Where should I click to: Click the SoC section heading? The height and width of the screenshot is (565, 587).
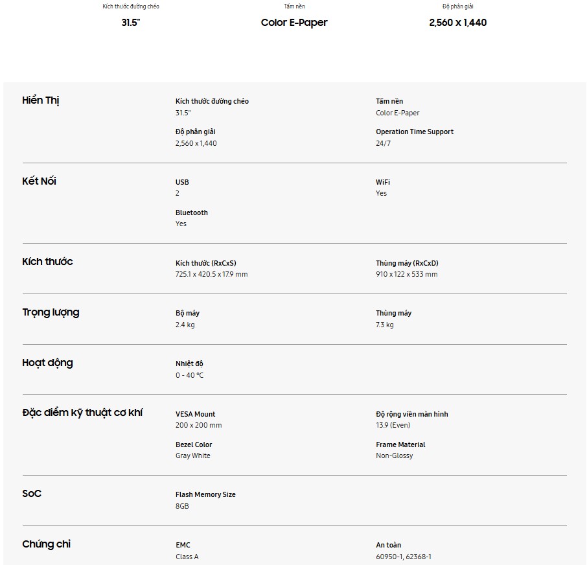coord(32,494)
